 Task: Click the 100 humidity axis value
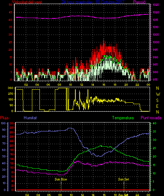click(3, 123)
